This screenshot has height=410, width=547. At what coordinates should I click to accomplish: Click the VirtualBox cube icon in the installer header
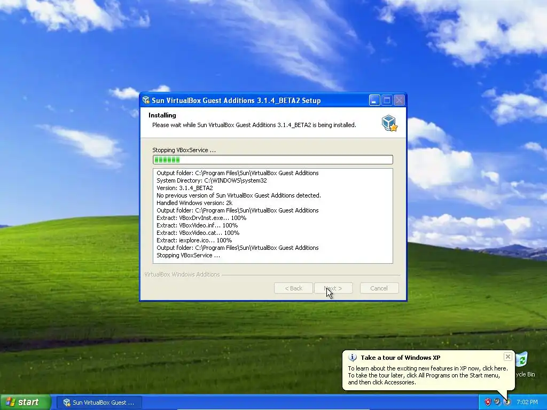tap(389, 123)
